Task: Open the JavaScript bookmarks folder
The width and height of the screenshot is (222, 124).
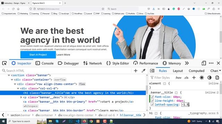Action: click(64, 13)
